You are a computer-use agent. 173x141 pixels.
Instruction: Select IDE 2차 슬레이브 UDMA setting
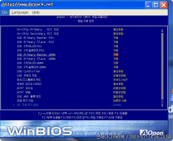31,67
